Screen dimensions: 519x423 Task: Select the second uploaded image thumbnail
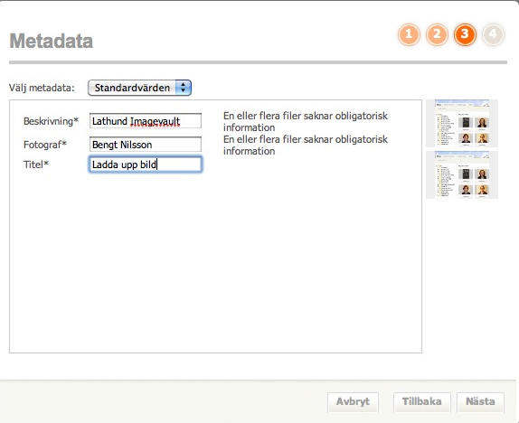[462, 174]
